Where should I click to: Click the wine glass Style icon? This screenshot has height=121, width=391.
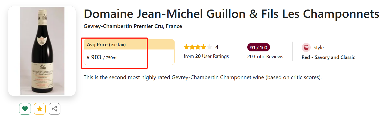coord(306,48)
